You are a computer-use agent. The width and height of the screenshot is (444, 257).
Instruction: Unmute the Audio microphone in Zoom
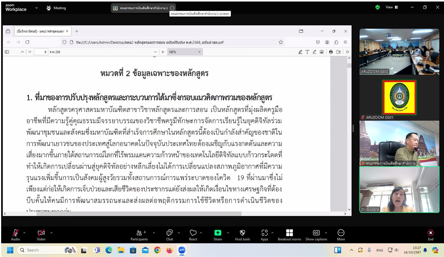pos(15,234)
